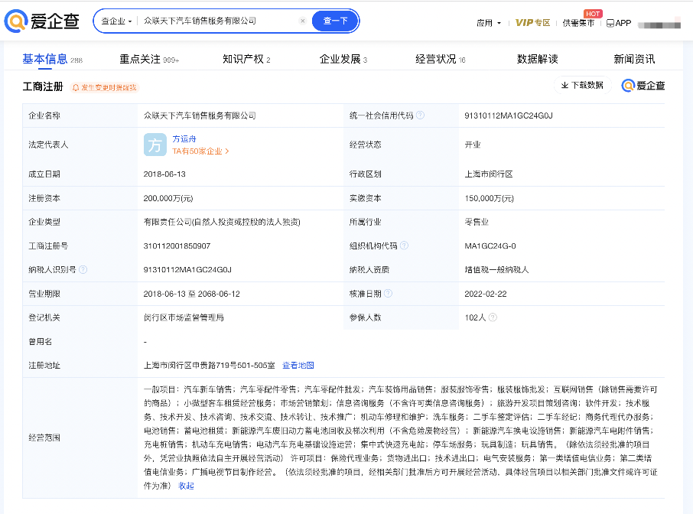Select the 所属行业 value 零售业
The image size is (693, 514).
(x=477, y=222)
